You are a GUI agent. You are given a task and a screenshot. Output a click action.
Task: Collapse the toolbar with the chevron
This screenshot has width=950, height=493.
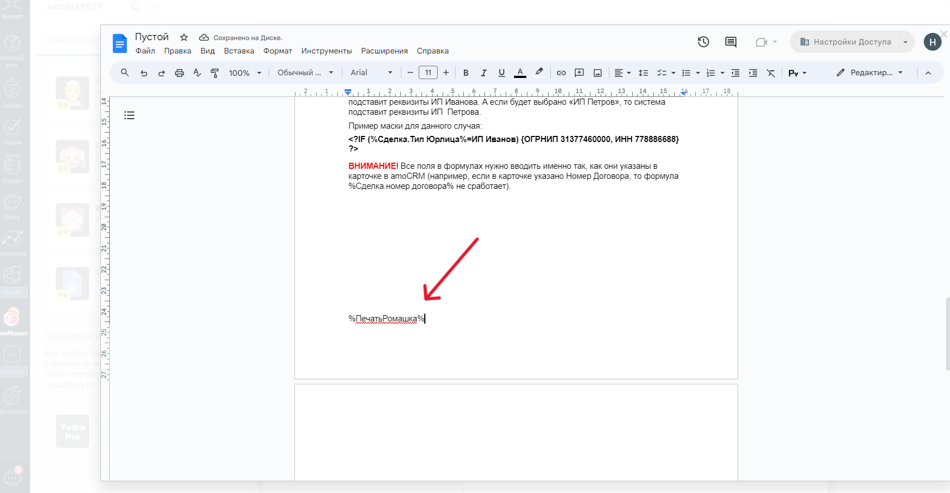pos(928,73)
